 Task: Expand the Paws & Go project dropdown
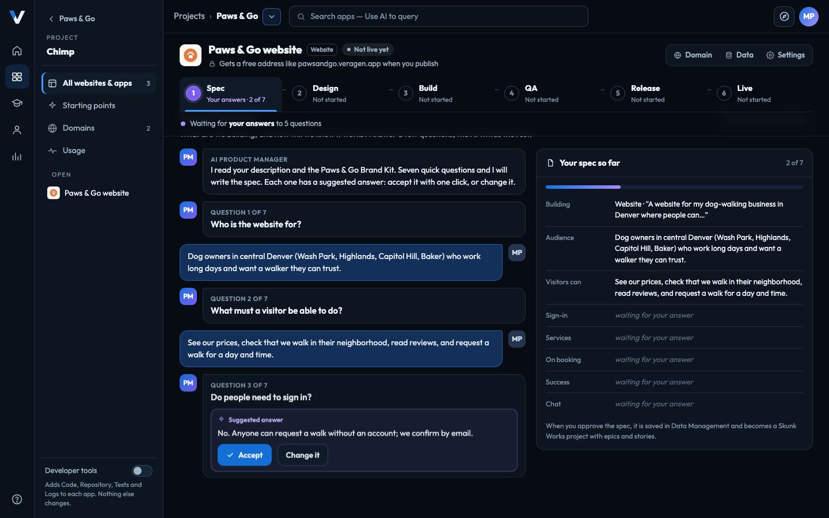point(272,17)
